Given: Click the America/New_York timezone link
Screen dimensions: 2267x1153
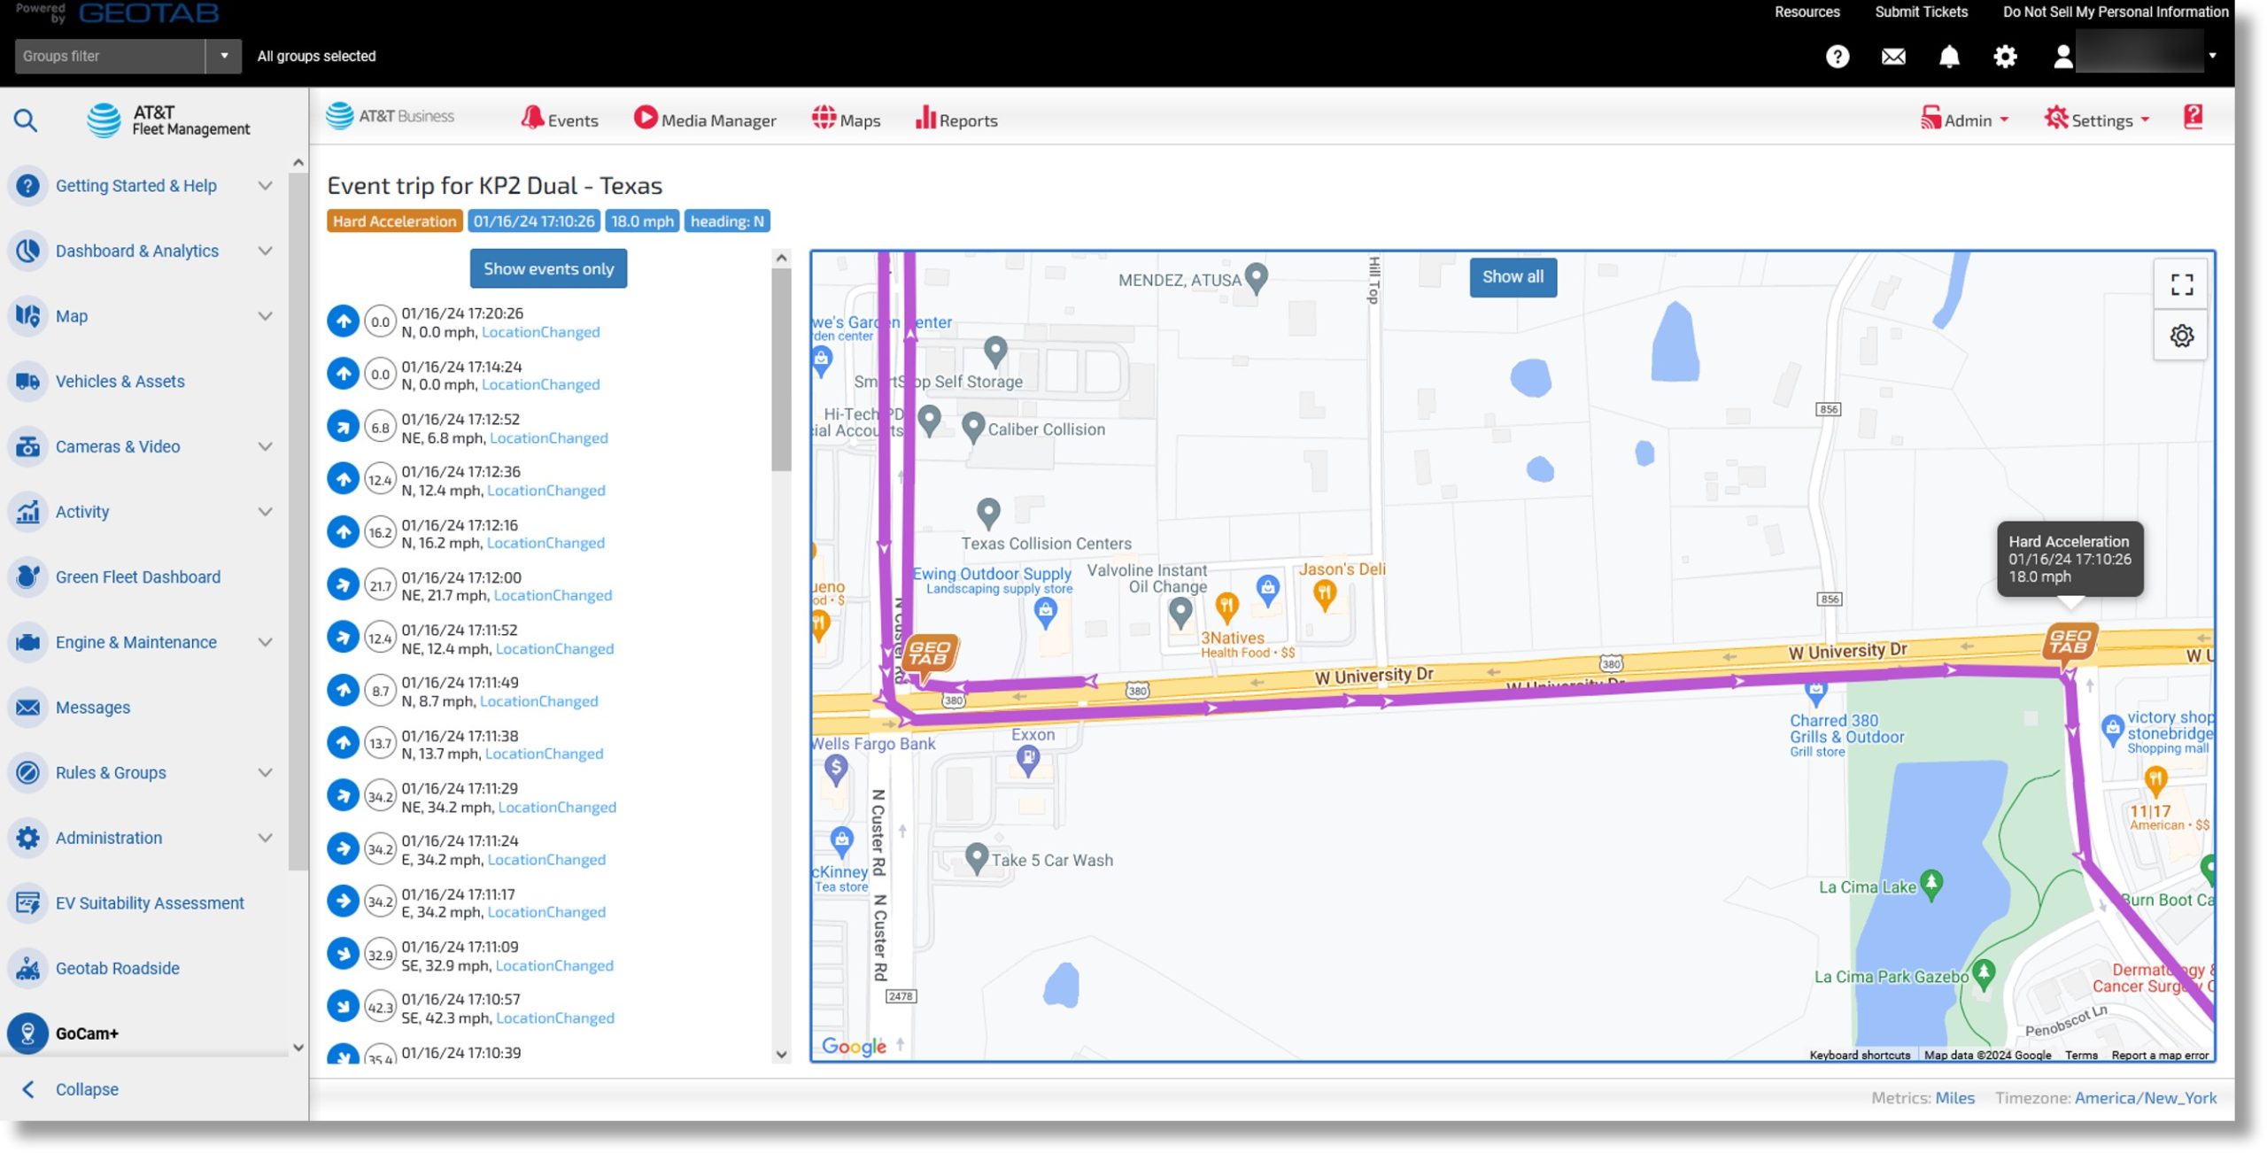Looking at the screenshot, I should [x=2145, y=1098].
